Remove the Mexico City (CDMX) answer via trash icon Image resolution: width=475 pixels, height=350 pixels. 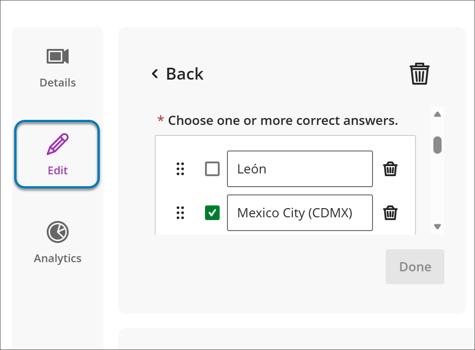click(x=390, y=213)
